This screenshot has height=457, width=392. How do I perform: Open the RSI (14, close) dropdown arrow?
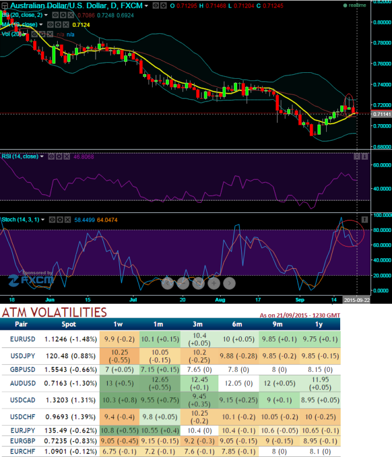tap(43, 157)
